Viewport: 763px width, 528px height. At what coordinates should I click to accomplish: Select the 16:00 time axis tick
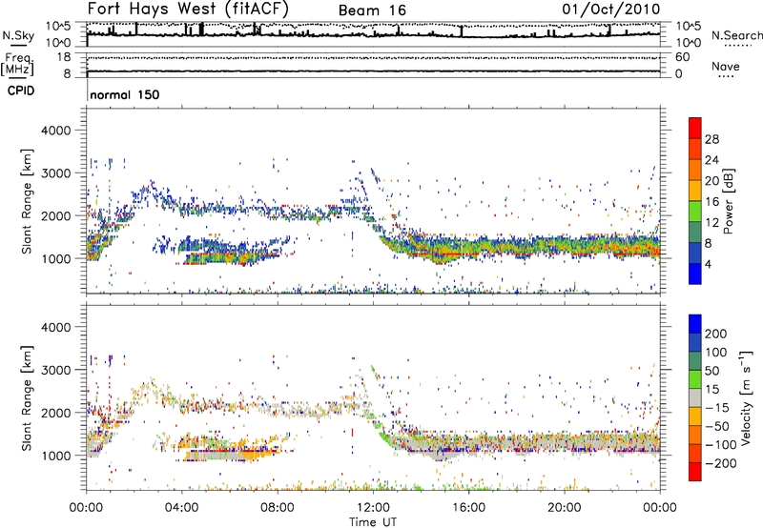coord(468,508)
